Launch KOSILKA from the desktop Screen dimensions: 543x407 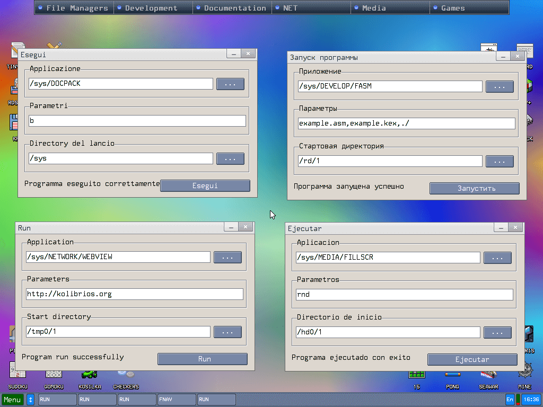click(90, 378)
